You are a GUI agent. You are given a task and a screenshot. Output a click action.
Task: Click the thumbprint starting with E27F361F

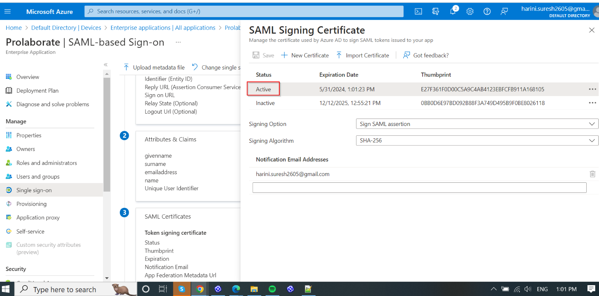483,89
